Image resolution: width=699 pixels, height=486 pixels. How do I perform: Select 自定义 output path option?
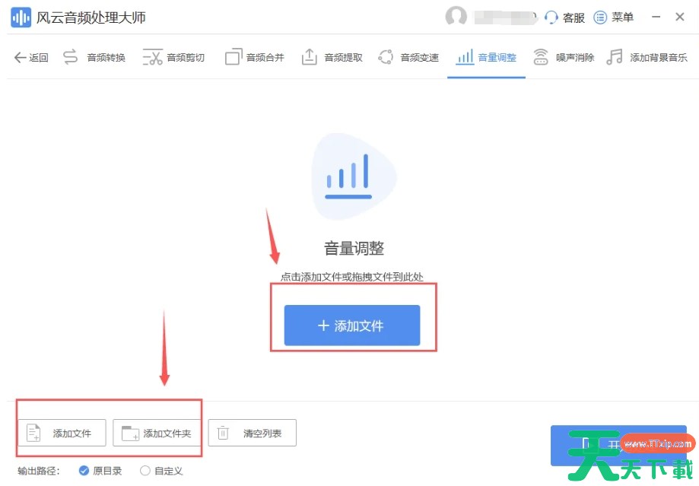coord(161,470)
